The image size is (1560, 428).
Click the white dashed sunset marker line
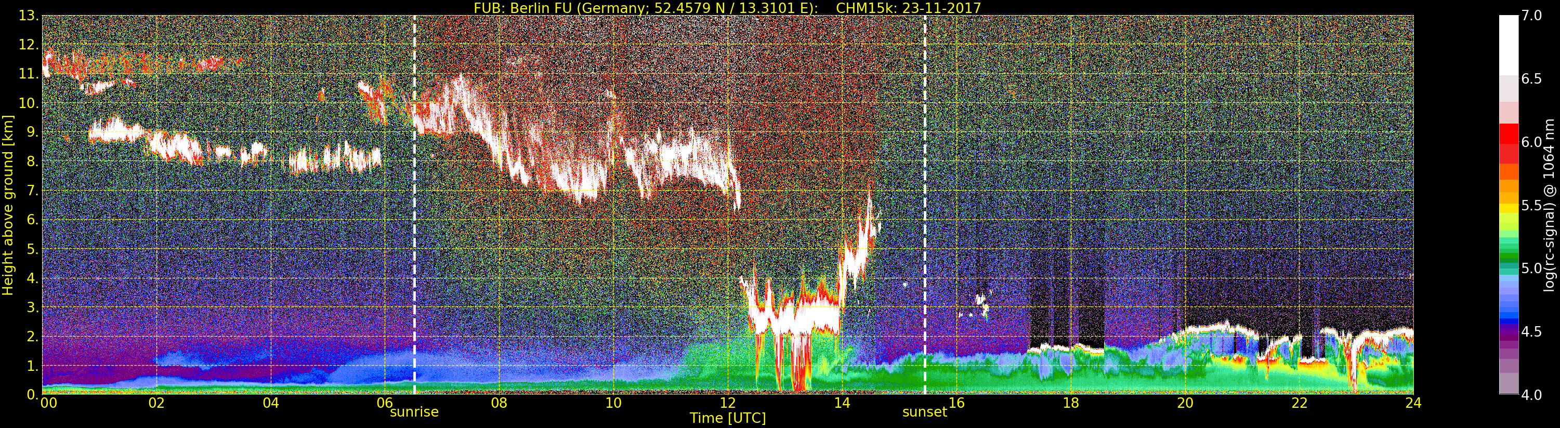(x=925, y=205)
